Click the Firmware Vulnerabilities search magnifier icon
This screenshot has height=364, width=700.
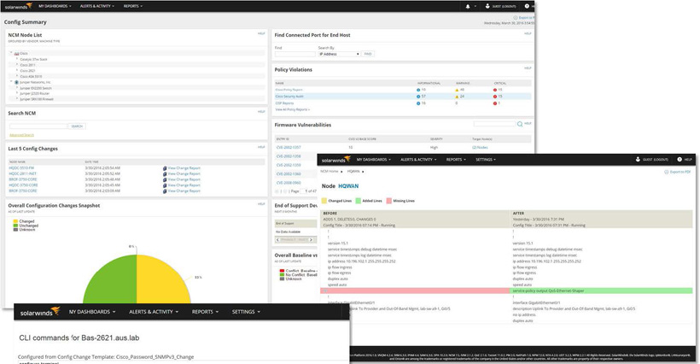click(x=520, y=124)
